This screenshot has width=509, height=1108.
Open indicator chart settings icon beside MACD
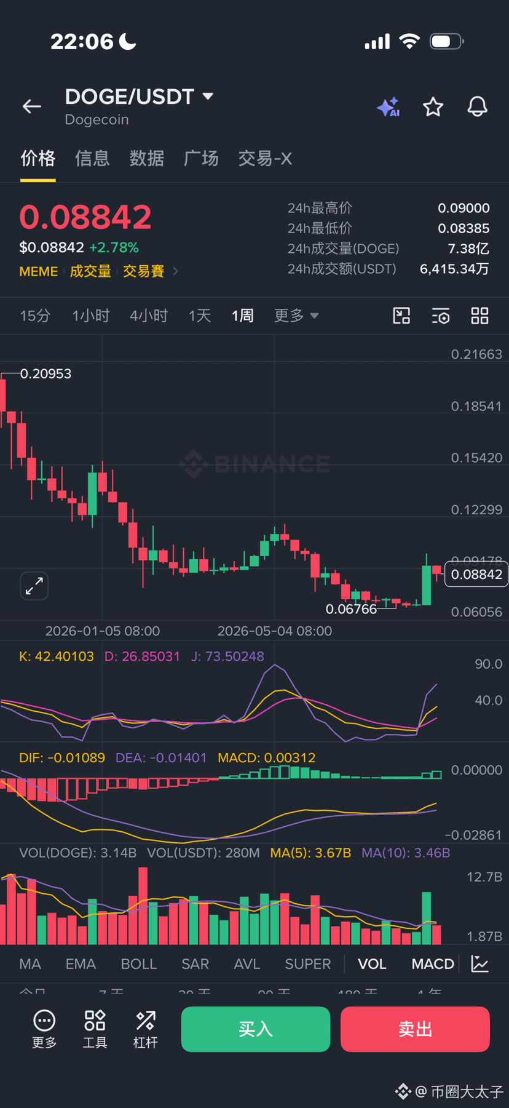(480, 963)
